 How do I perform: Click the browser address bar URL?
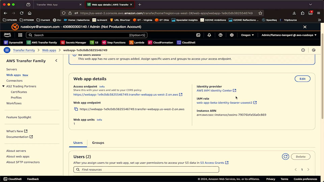[x=166, y=13]
